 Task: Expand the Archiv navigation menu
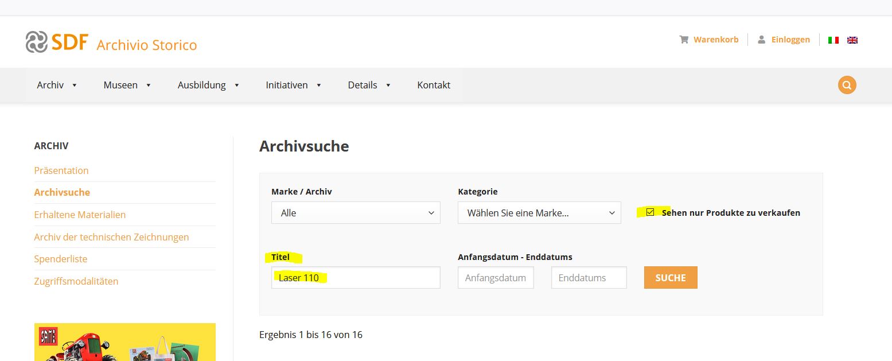[57, 85]
